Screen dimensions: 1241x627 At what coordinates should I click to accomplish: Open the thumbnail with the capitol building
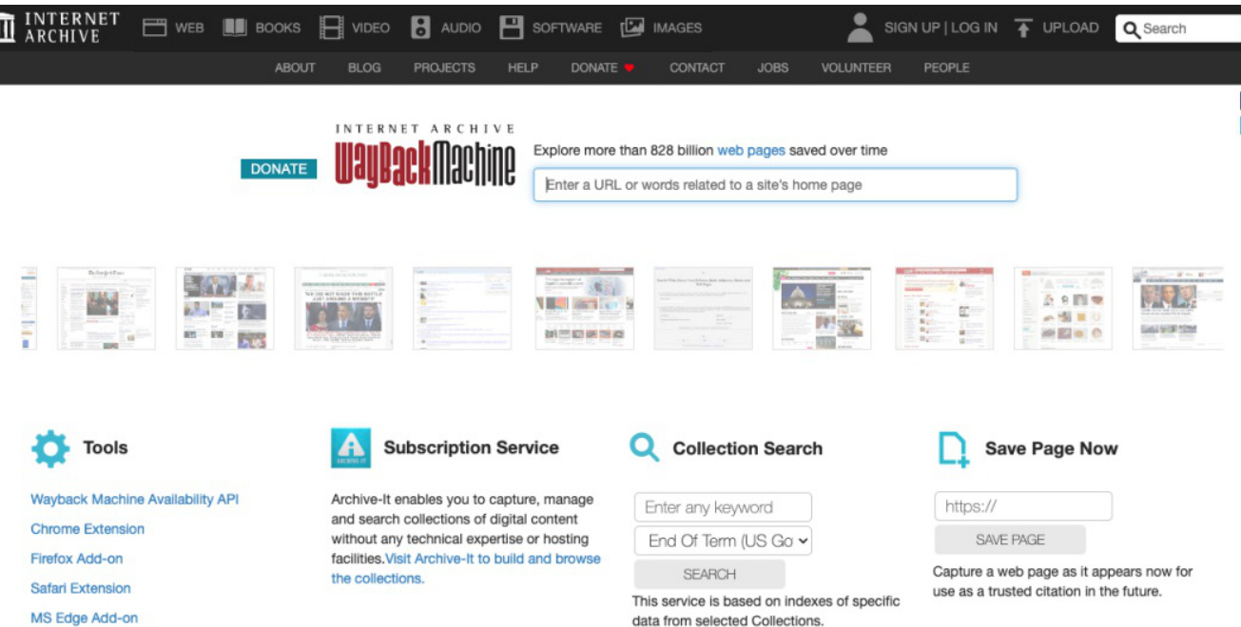click(822, 308)
